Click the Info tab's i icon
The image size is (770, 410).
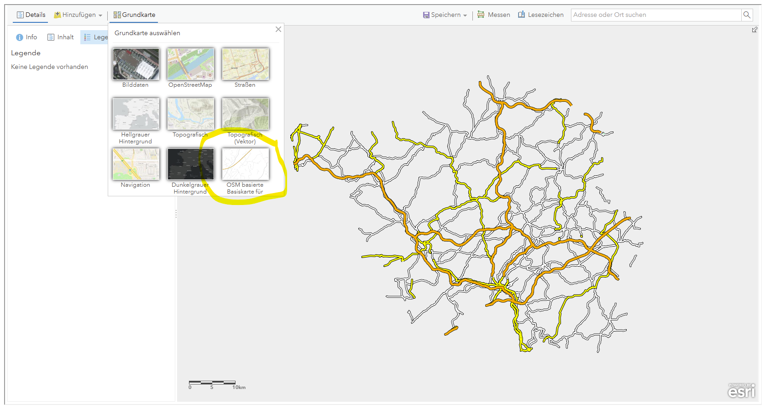point(20,37)
